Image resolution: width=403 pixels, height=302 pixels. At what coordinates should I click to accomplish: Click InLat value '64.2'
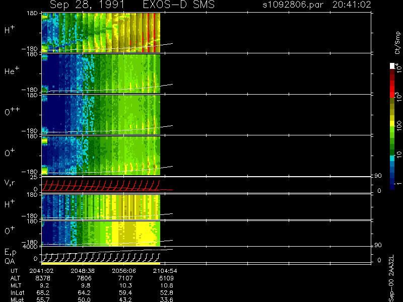[84, 292]
